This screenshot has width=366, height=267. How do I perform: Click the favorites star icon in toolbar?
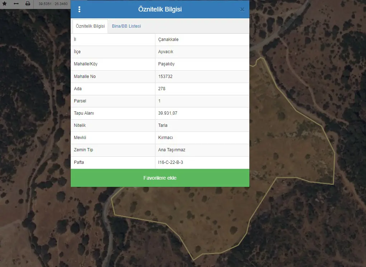coord(4,4)
